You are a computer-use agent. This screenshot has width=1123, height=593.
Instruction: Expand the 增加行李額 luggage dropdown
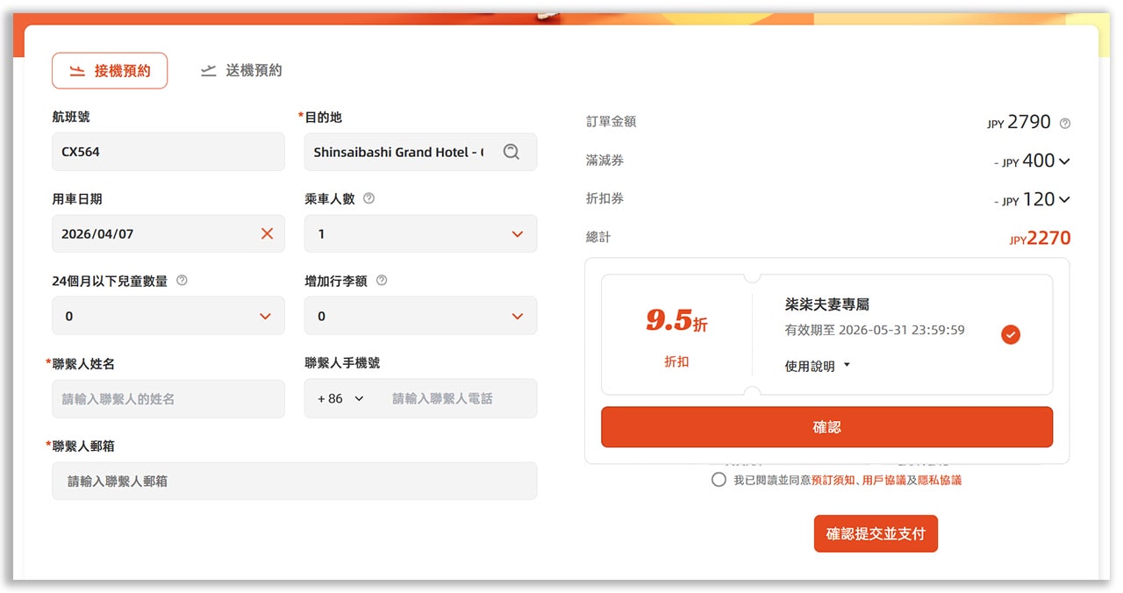(x=421, y=316)
